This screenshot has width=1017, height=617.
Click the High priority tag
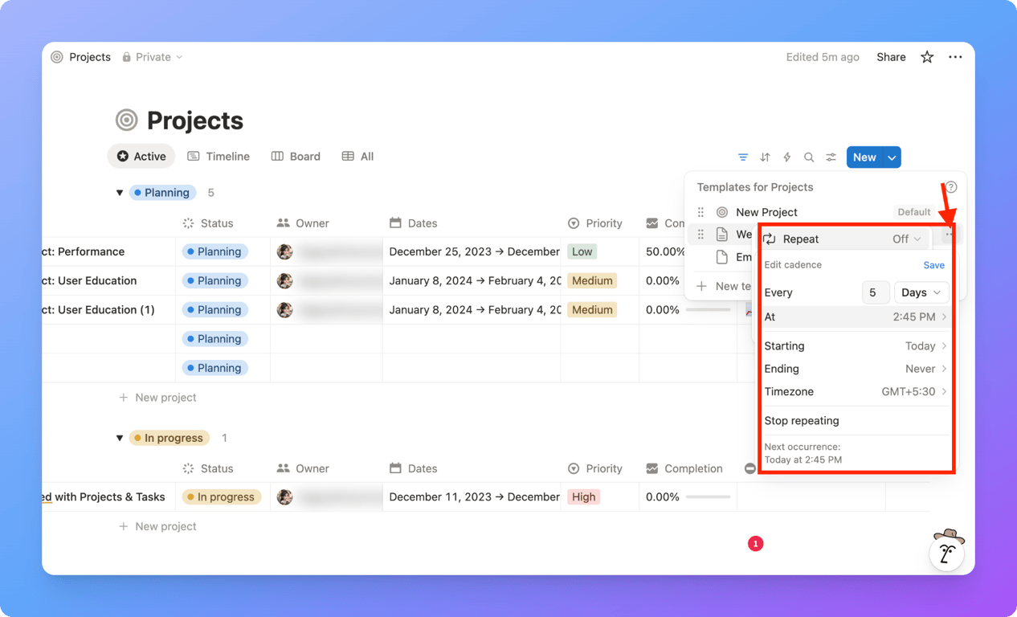584,497
